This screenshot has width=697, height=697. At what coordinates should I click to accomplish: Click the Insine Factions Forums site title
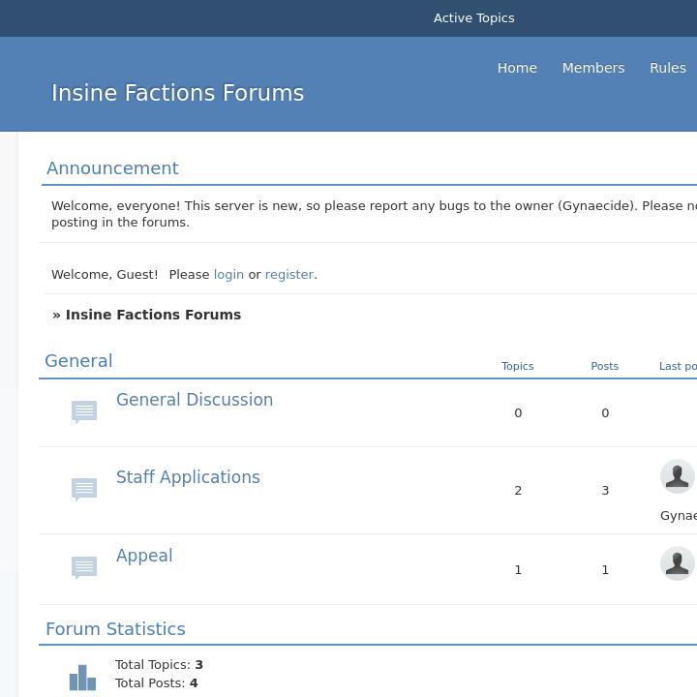coord(177,93)
